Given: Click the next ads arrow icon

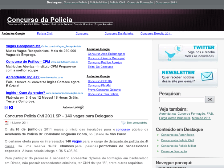Looking at the screenshot, I should pos(11,107).
